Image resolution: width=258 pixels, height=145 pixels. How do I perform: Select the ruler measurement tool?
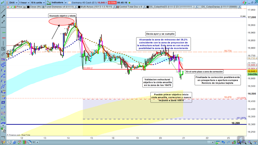(3, 54)
